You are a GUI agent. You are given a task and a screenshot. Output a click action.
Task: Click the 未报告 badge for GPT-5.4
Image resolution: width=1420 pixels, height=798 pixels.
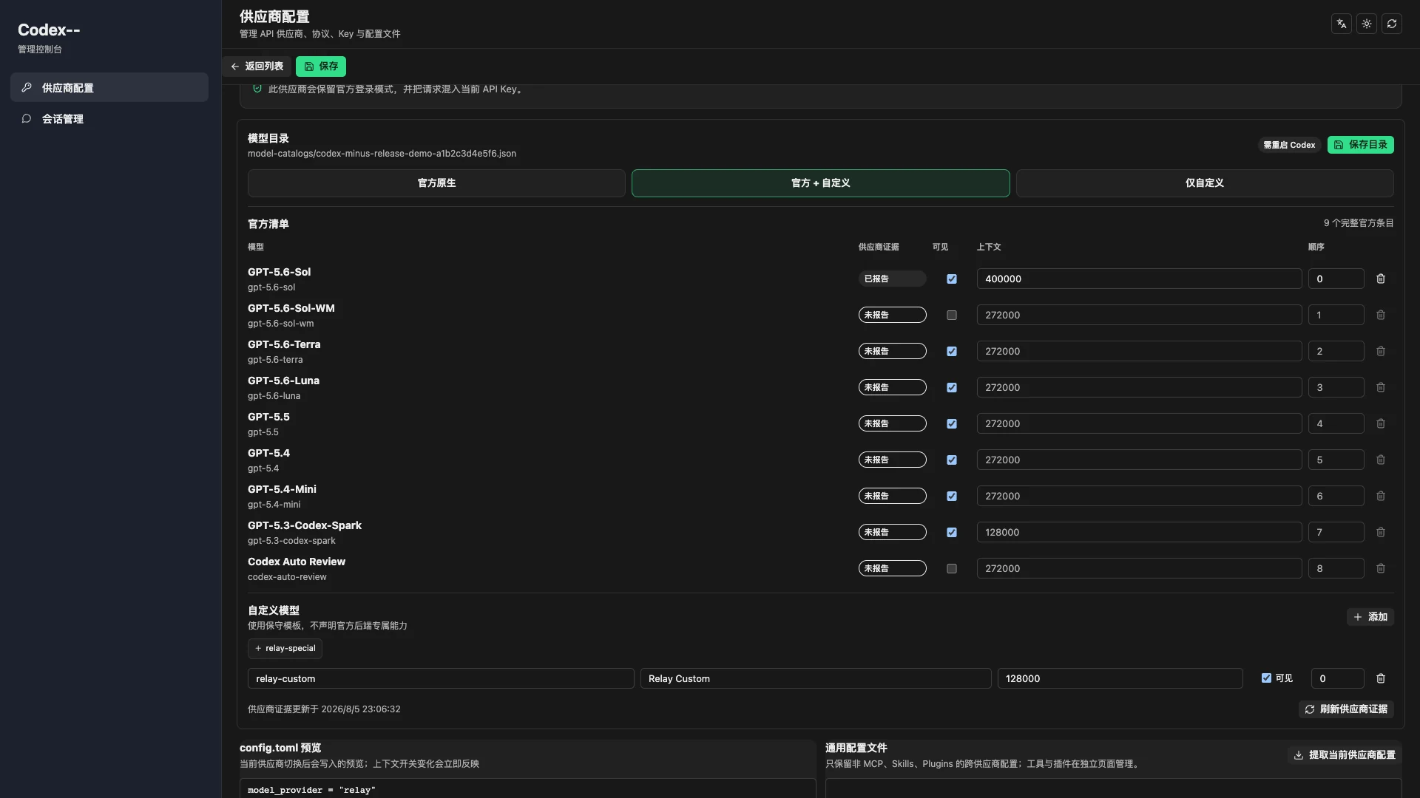pyautogui.click(x=892, y=460)
